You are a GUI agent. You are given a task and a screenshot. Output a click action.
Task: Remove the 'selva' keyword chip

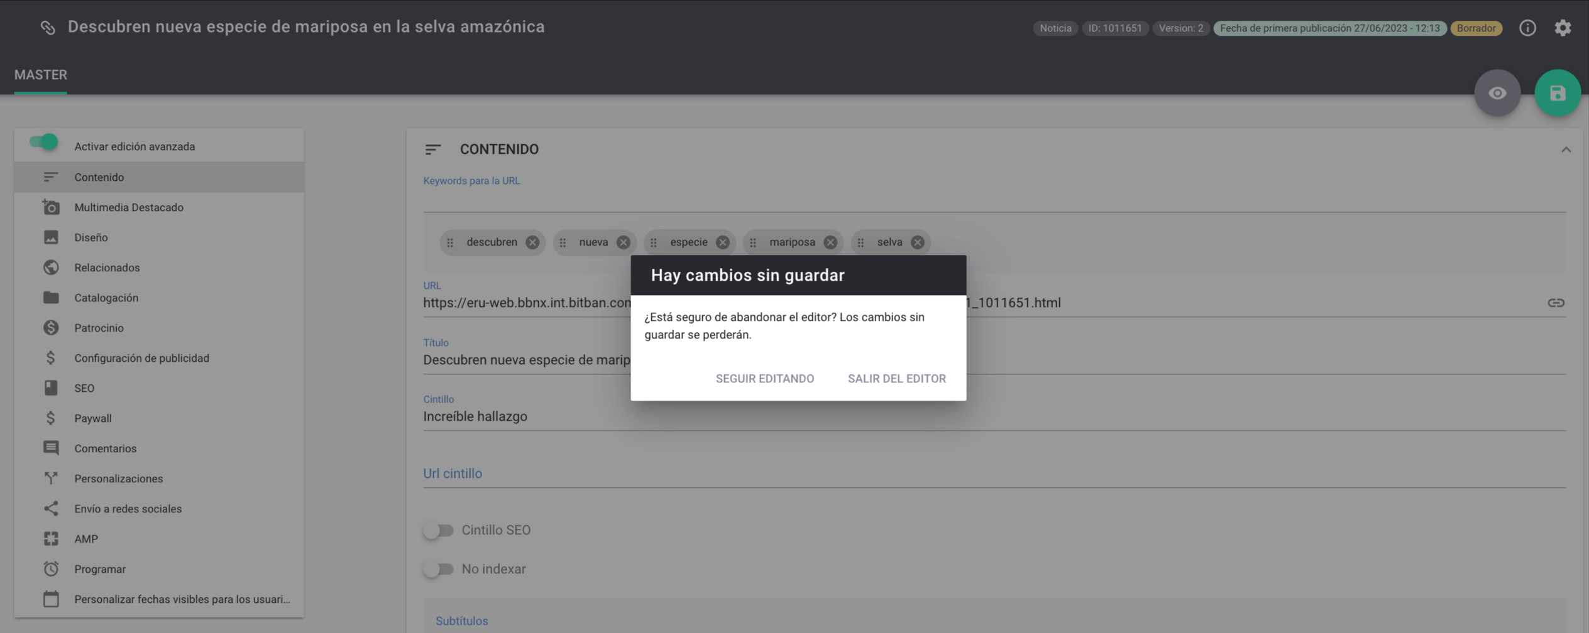[918, 242]
